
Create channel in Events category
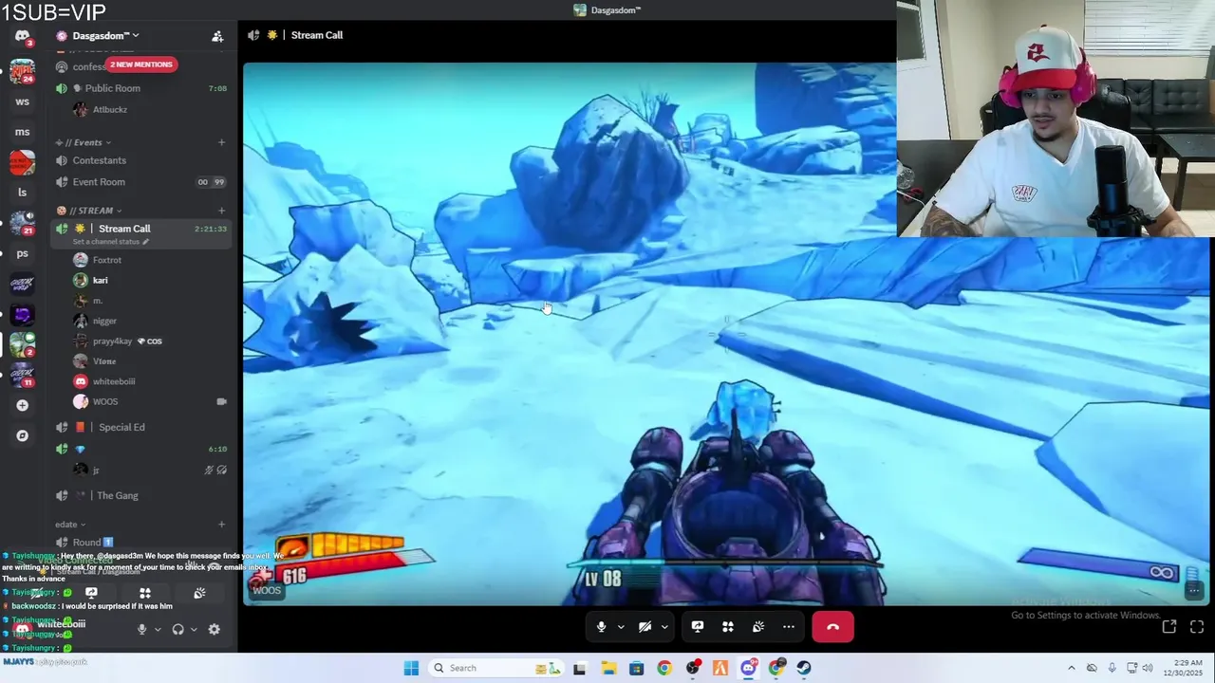pos(221,142)
